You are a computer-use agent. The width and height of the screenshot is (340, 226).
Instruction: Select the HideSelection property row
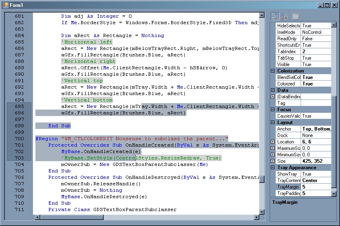303,26
